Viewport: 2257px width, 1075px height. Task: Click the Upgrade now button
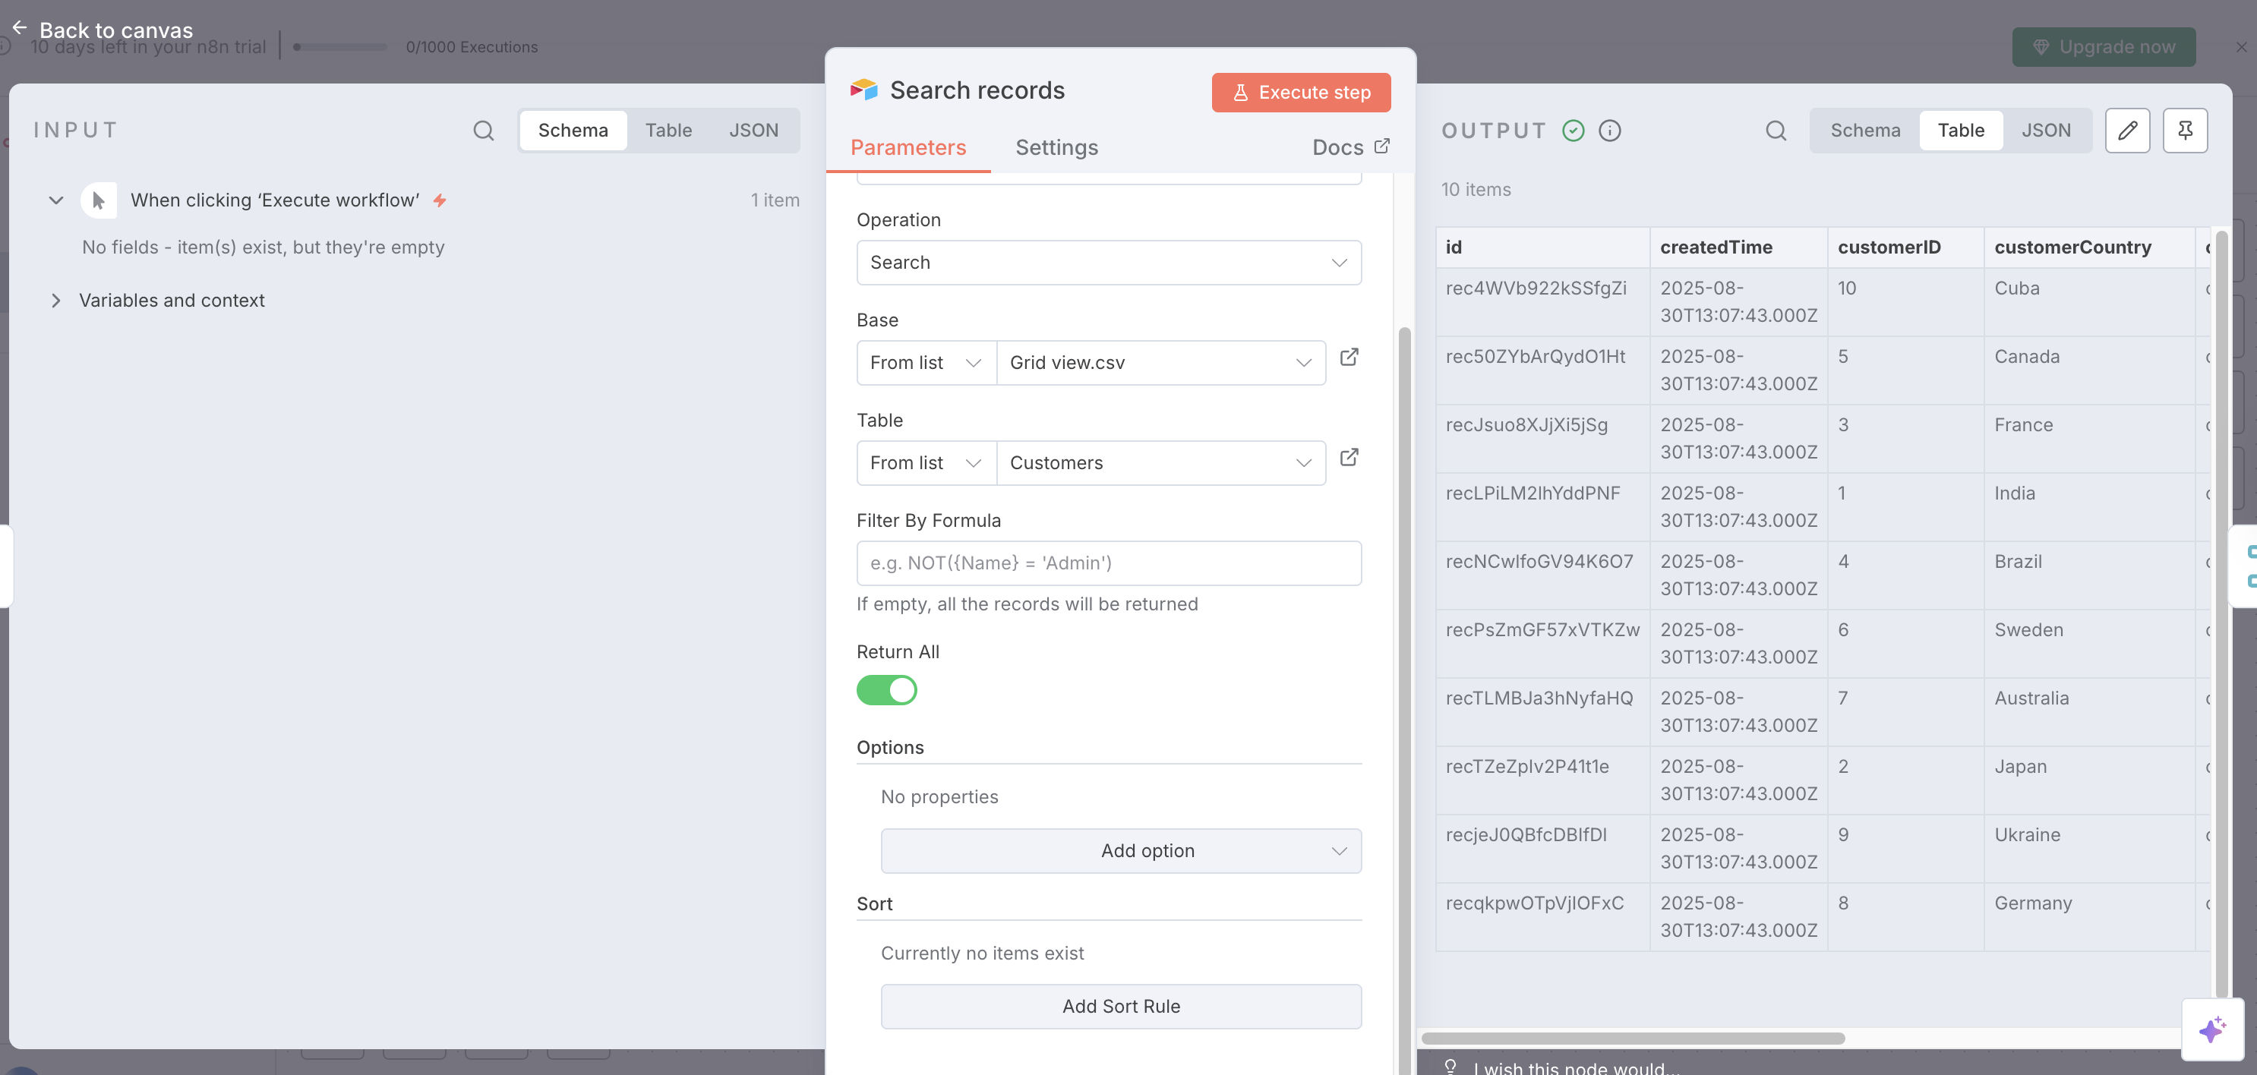click(2104, 47)
